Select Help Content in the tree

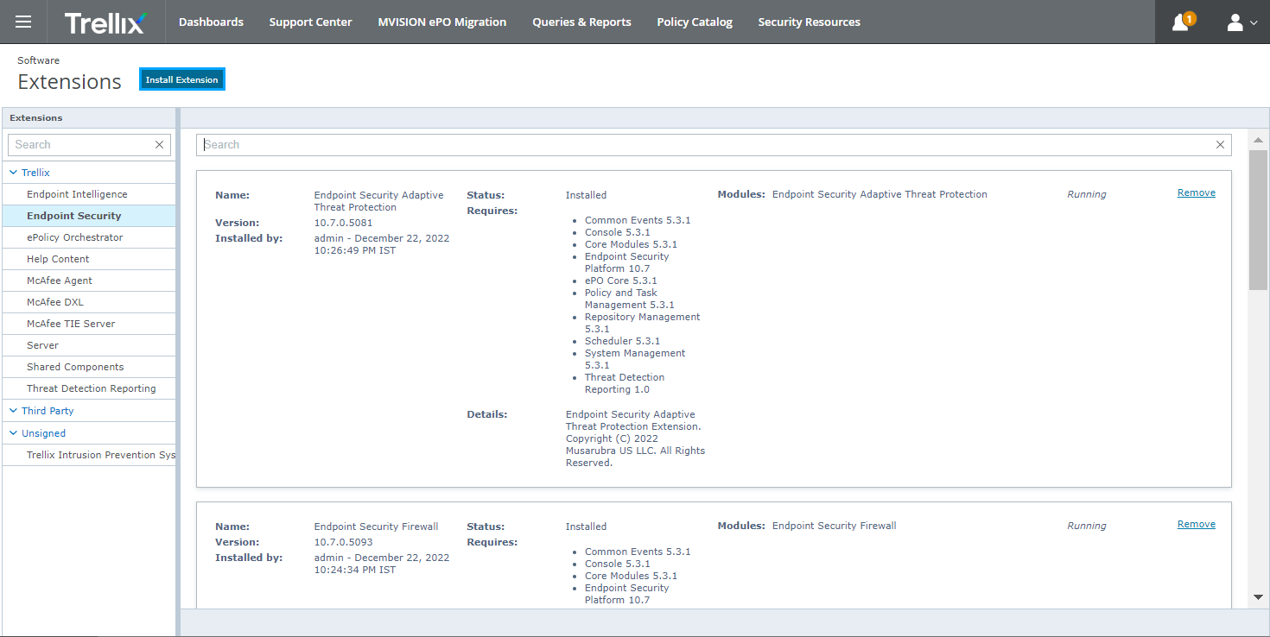coord(89,259)
